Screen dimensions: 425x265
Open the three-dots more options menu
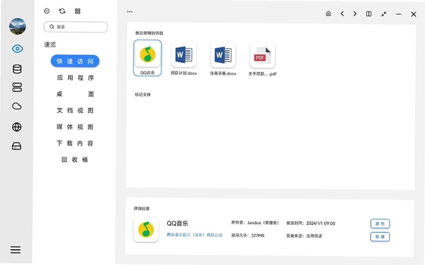[130, 11]
